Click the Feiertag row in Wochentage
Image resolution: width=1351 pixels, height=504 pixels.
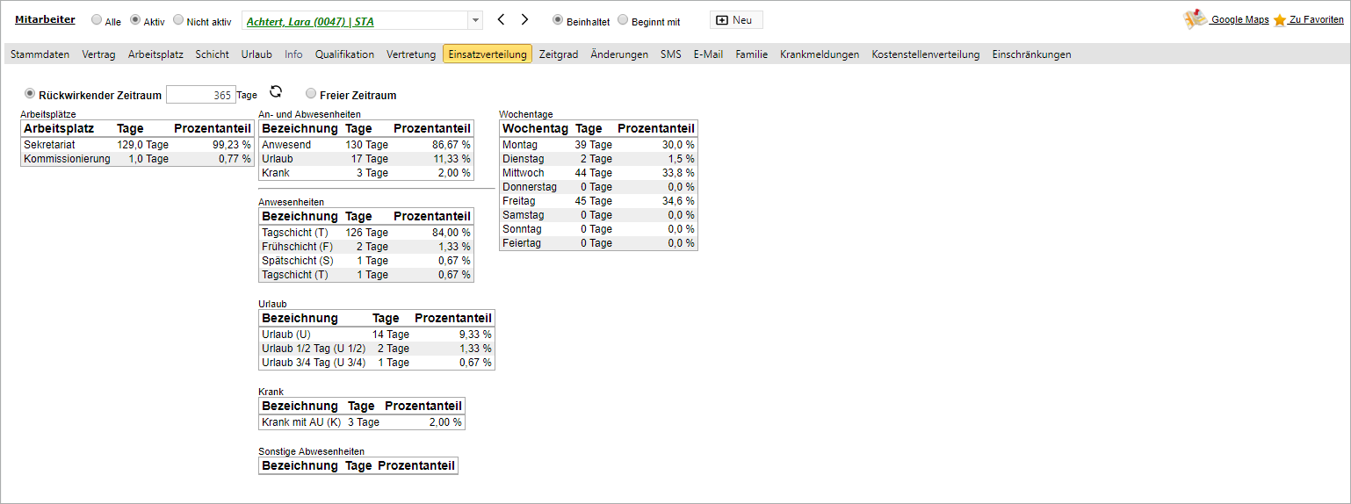pos(598,243)
